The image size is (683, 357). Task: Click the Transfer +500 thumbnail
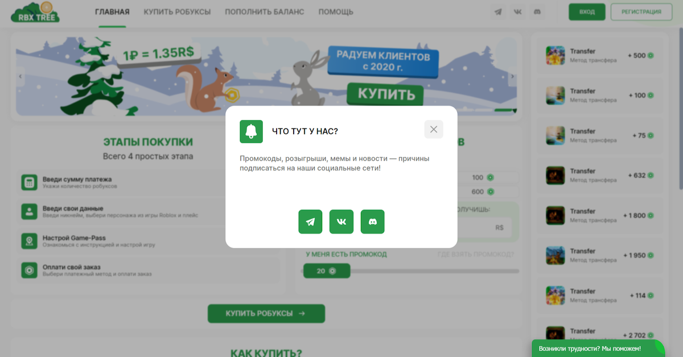click(555, 56)
